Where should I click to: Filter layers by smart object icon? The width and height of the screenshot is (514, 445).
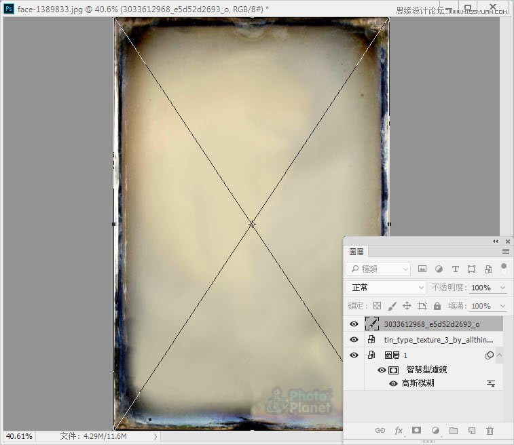488,269
